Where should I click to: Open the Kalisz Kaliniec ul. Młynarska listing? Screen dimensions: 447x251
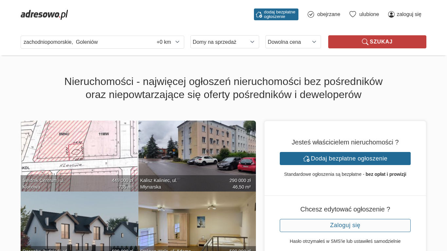point(197,156)
